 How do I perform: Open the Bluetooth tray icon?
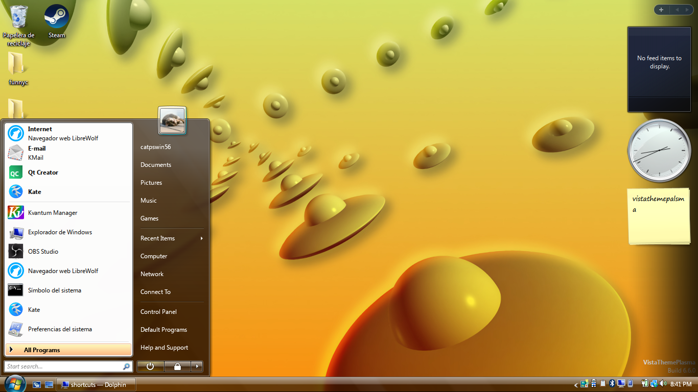pos(612,383)
